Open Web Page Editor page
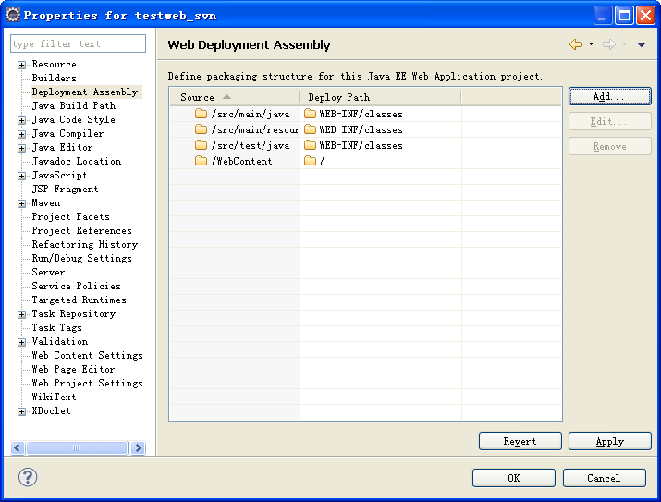The height and width of the screenshot is (502, 661). pos(73,369)
